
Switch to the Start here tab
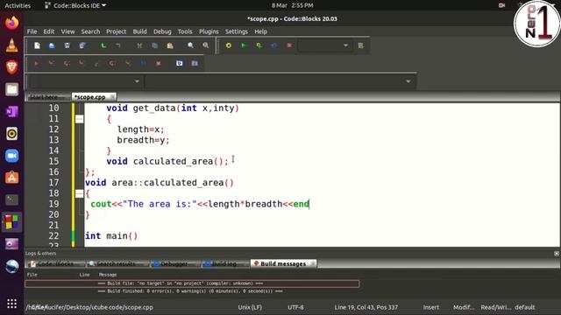click(x=45, y=97)
